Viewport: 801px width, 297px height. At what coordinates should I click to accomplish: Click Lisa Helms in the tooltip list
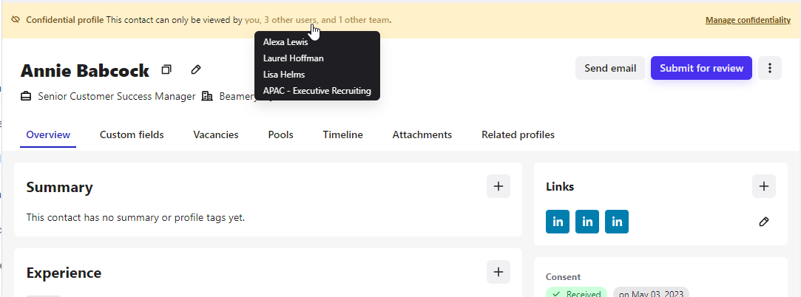tap(284, 75)
